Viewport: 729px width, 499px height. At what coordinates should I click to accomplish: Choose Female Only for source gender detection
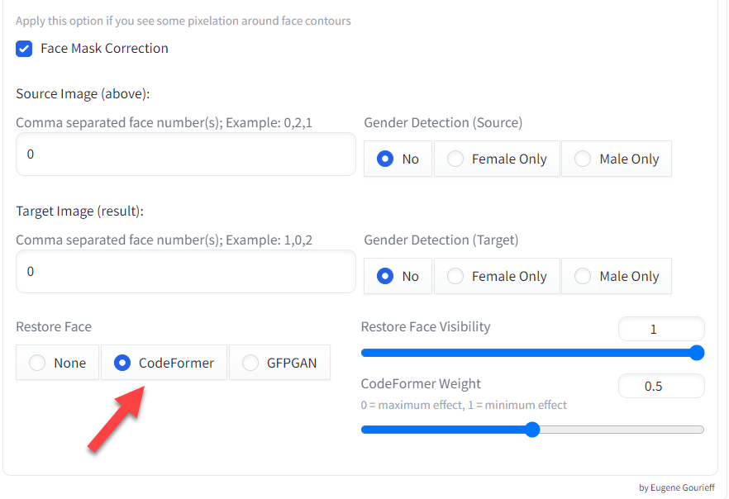click(455, 159)
